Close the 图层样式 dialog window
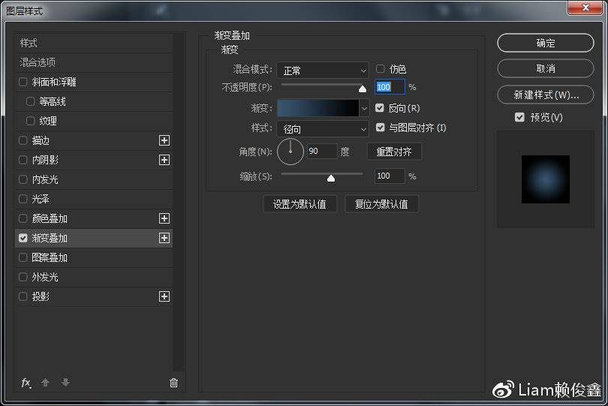 (x=585, y=8)
